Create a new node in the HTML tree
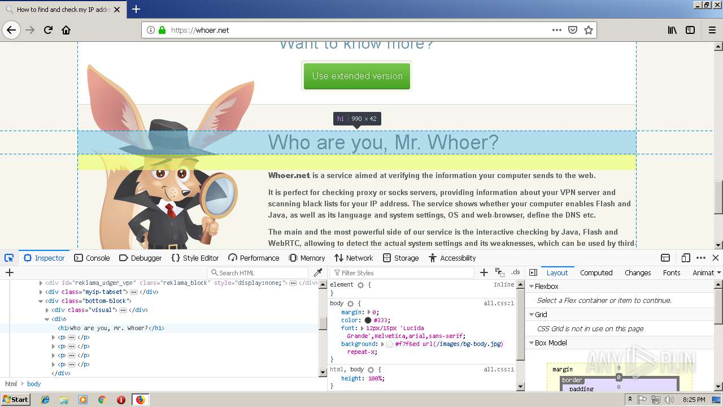Screen dimensions: 723x407 coord(9,272)
